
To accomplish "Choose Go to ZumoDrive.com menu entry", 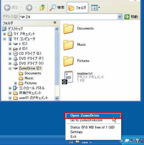I will pos(86,120).
